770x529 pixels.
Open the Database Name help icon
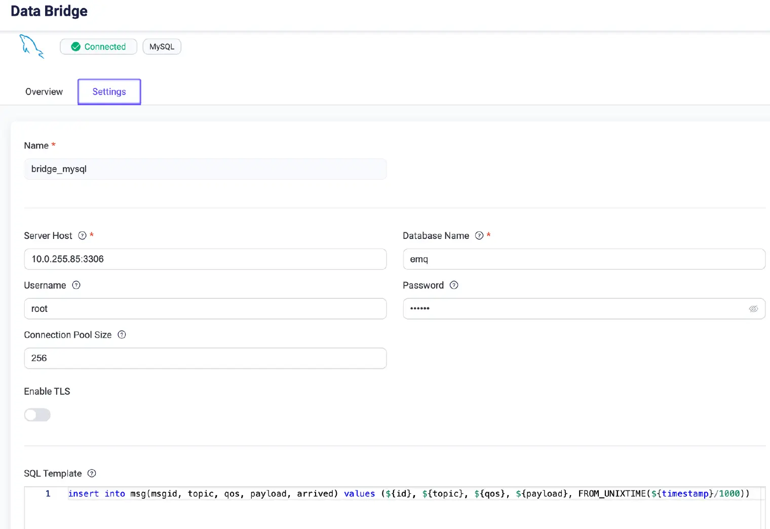click(x=479, y=235)
